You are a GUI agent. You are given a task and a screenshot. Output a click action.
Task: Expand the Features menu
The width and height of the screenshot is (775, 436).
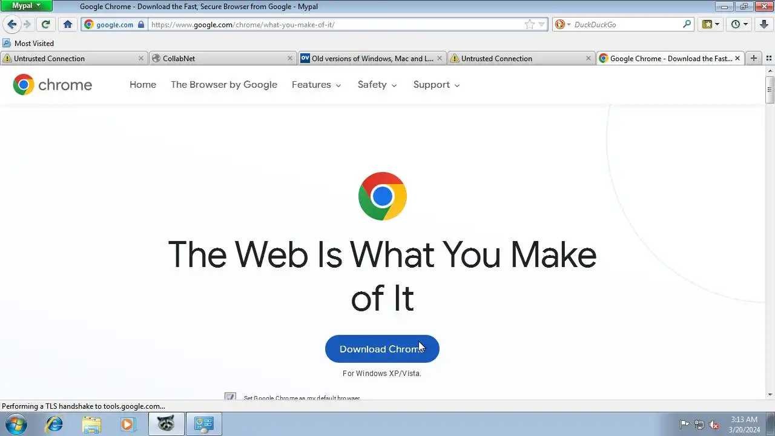pyautogui.click(x=317, y=85)
